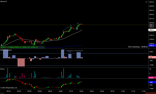Viewport: 156px width, 94px height.
Task: Click the 3810.0 price axis label
Action: 152,23
